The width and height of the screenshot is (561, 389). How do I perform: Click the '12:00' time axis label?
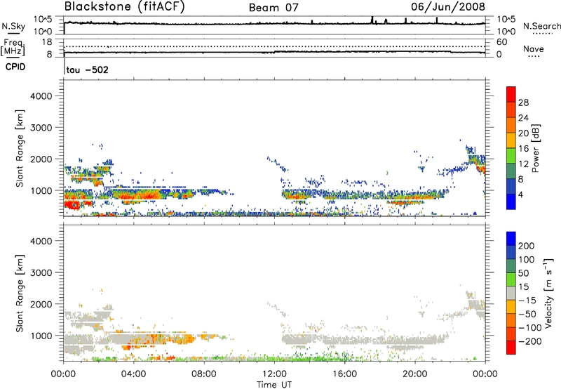click(274, 374)
